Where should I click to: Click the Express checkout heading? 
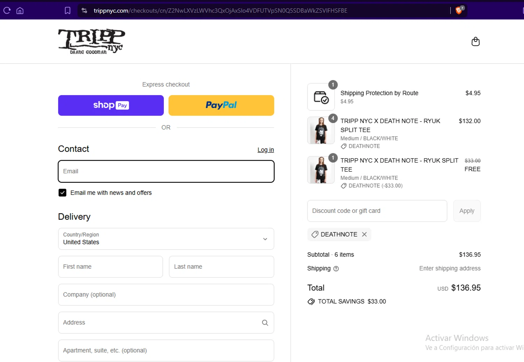(166, 85)
